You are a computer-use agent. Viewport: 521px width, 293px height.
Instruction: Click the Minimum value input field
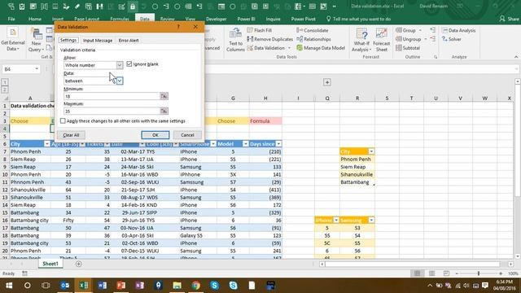[112, 96]
